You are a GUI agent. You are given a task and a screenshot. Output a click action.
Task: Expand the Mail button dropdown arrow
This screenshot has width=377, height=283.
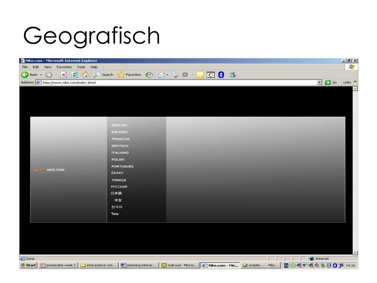pos(167,75)
